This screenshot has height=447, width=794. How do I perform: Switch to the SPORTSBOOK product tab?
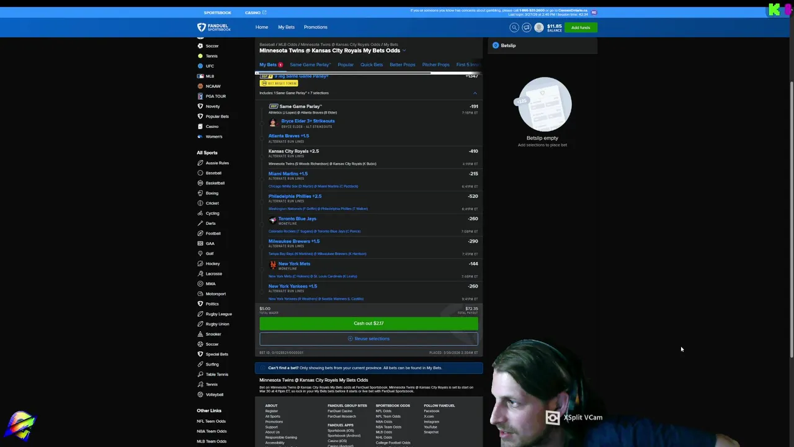pos(217,12)
